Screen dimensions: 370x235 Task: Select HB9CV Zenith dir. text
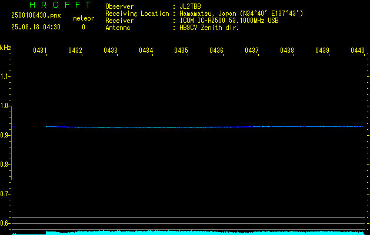point(209,28)
